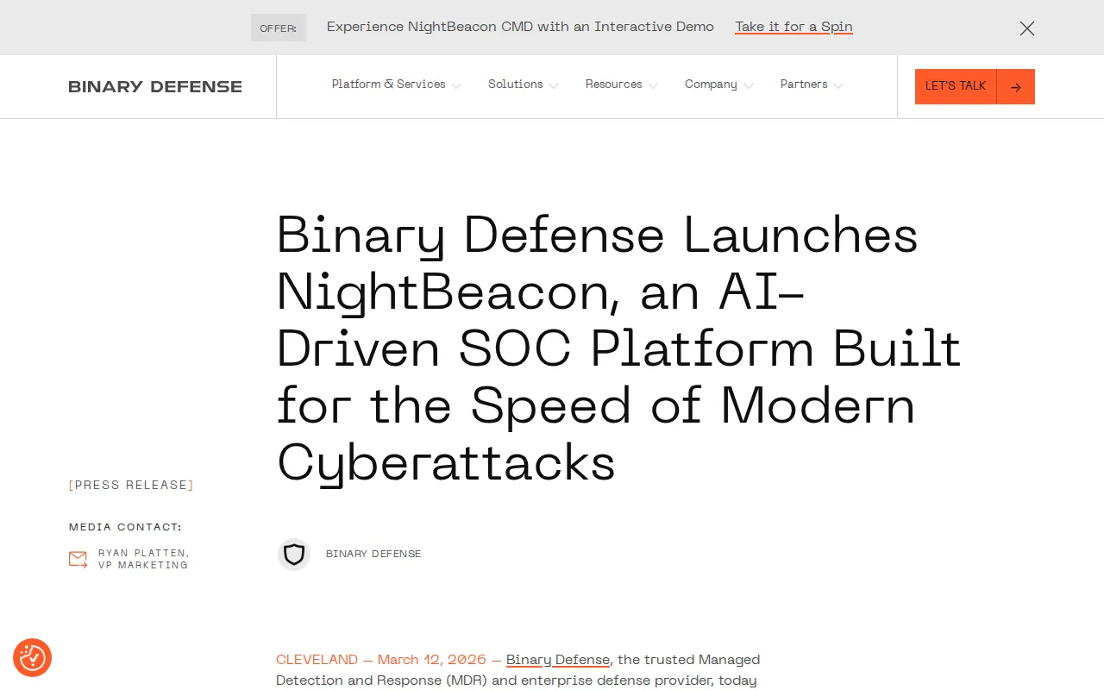Click the OFFER: badge in banner
The height and width of the screenshot is (690, 1104).
279,28
